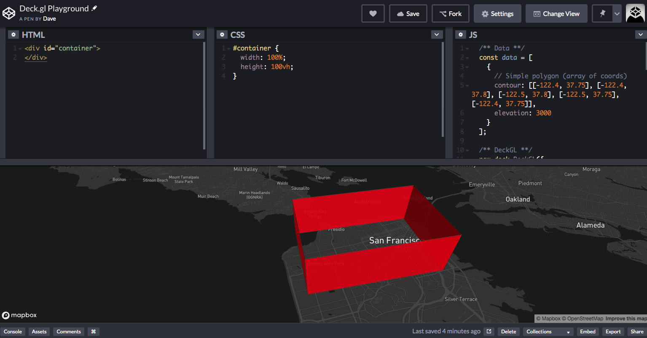Click the CodePen logo
This screenshot has height=338, width=647.
coord(9,13)
